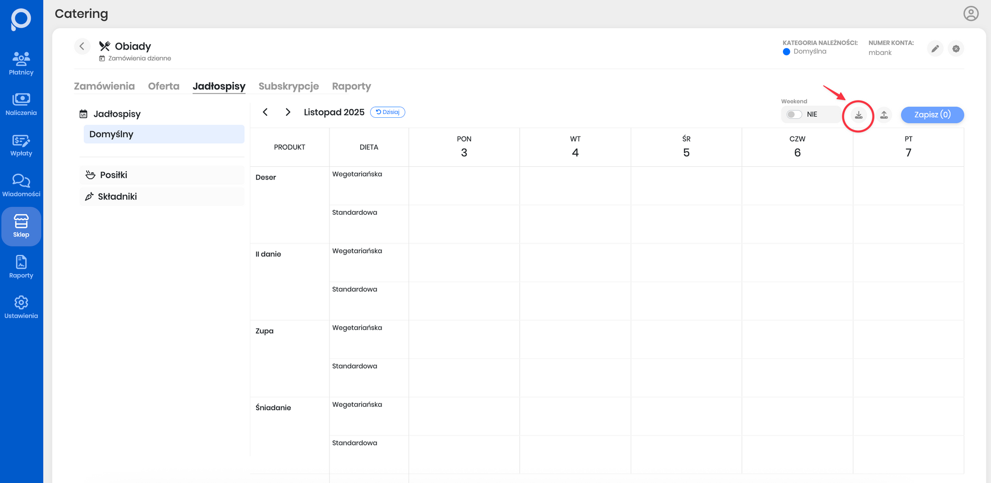This screenshot has height=483, width=991.
Task: Click the Dzisiaj button
Action: [387, 112]
